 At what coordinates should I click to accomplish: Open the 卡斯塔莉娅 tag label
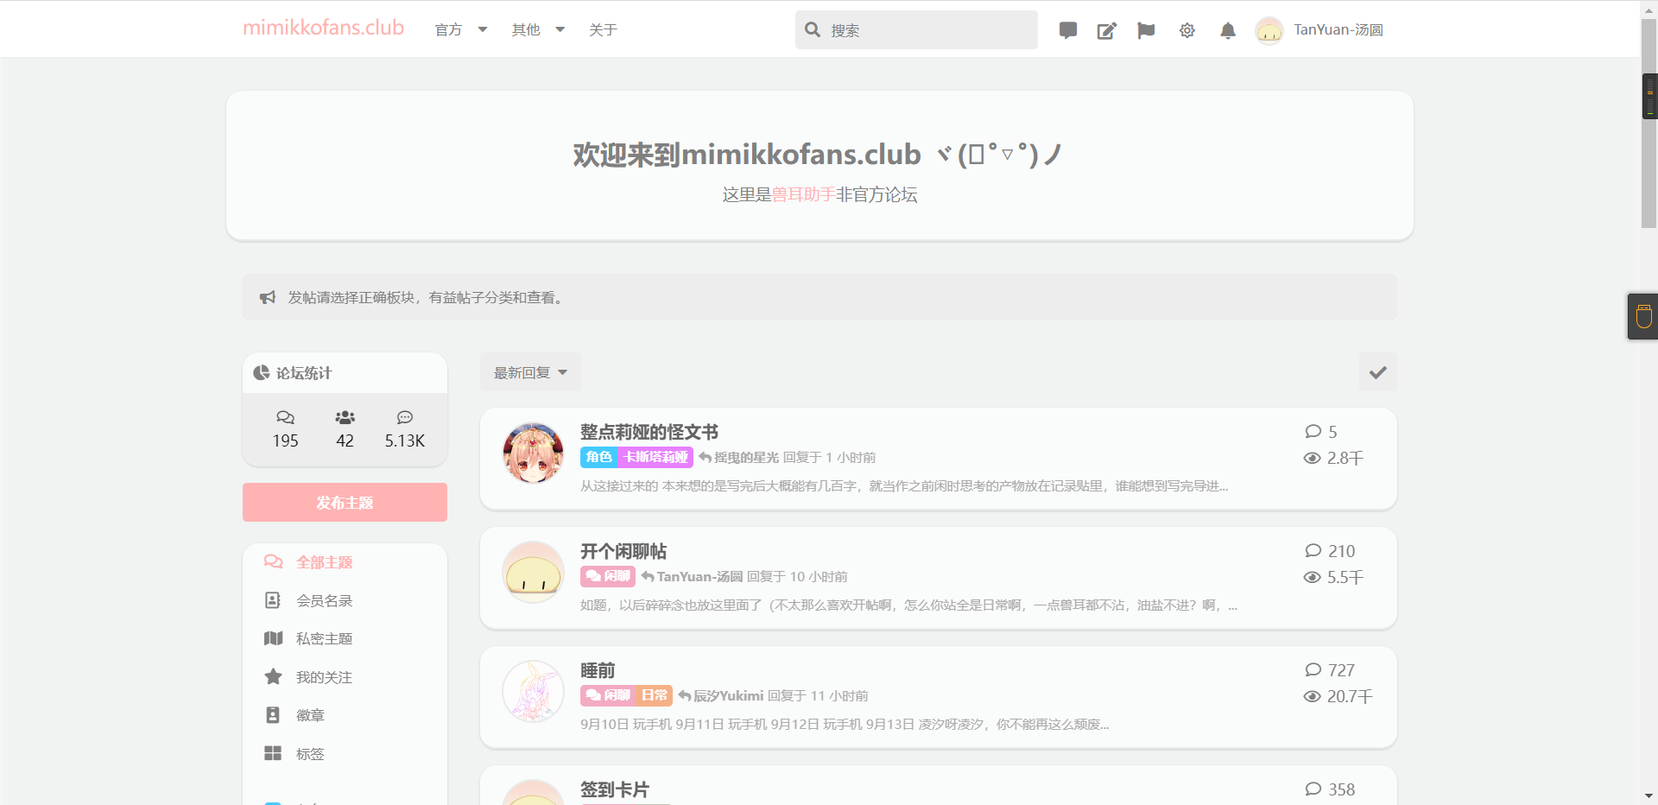(x=655, y=457)
